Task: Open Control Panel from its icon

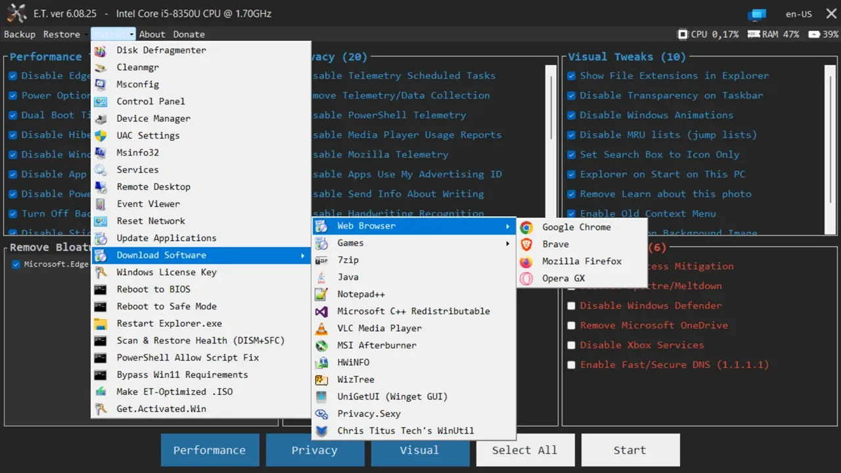Action: [x=101, y=101]
